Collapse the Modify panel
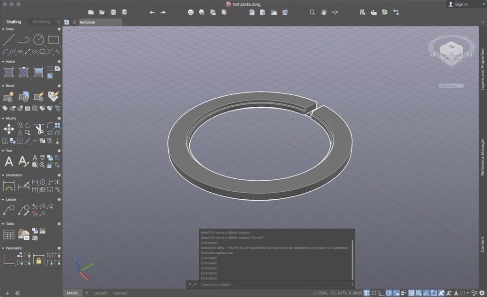This screenshot has height=297, width=487. click(x=3, y=118)
